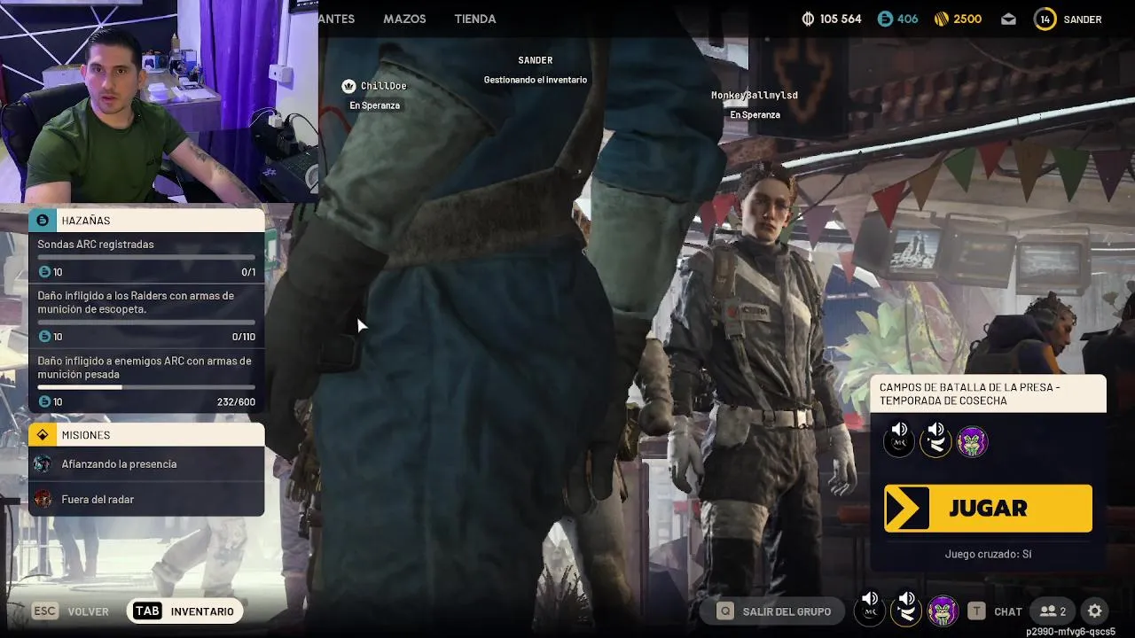Viewport: 1135px width, 638px height.
Task: Open the 'Afianzando la presencia' mission
Action: pos(146,464)
